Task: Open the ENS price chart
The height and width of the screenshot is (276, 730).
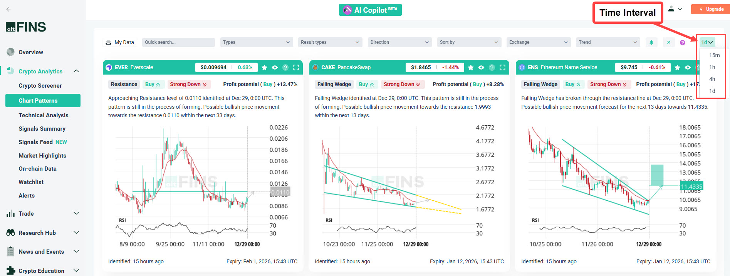Action: pyautogui.click(x=616, y=187)
